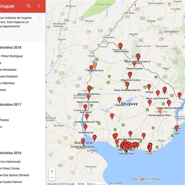Select the orange marker near Nazarena Porto
The width and height of the screenshot is (185, 185).
95,65
